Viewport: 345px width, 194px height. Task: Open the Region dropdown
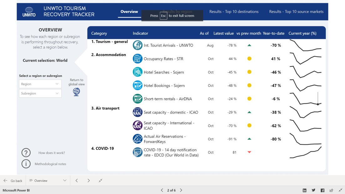pyautogui.click(x=40, y=84)
